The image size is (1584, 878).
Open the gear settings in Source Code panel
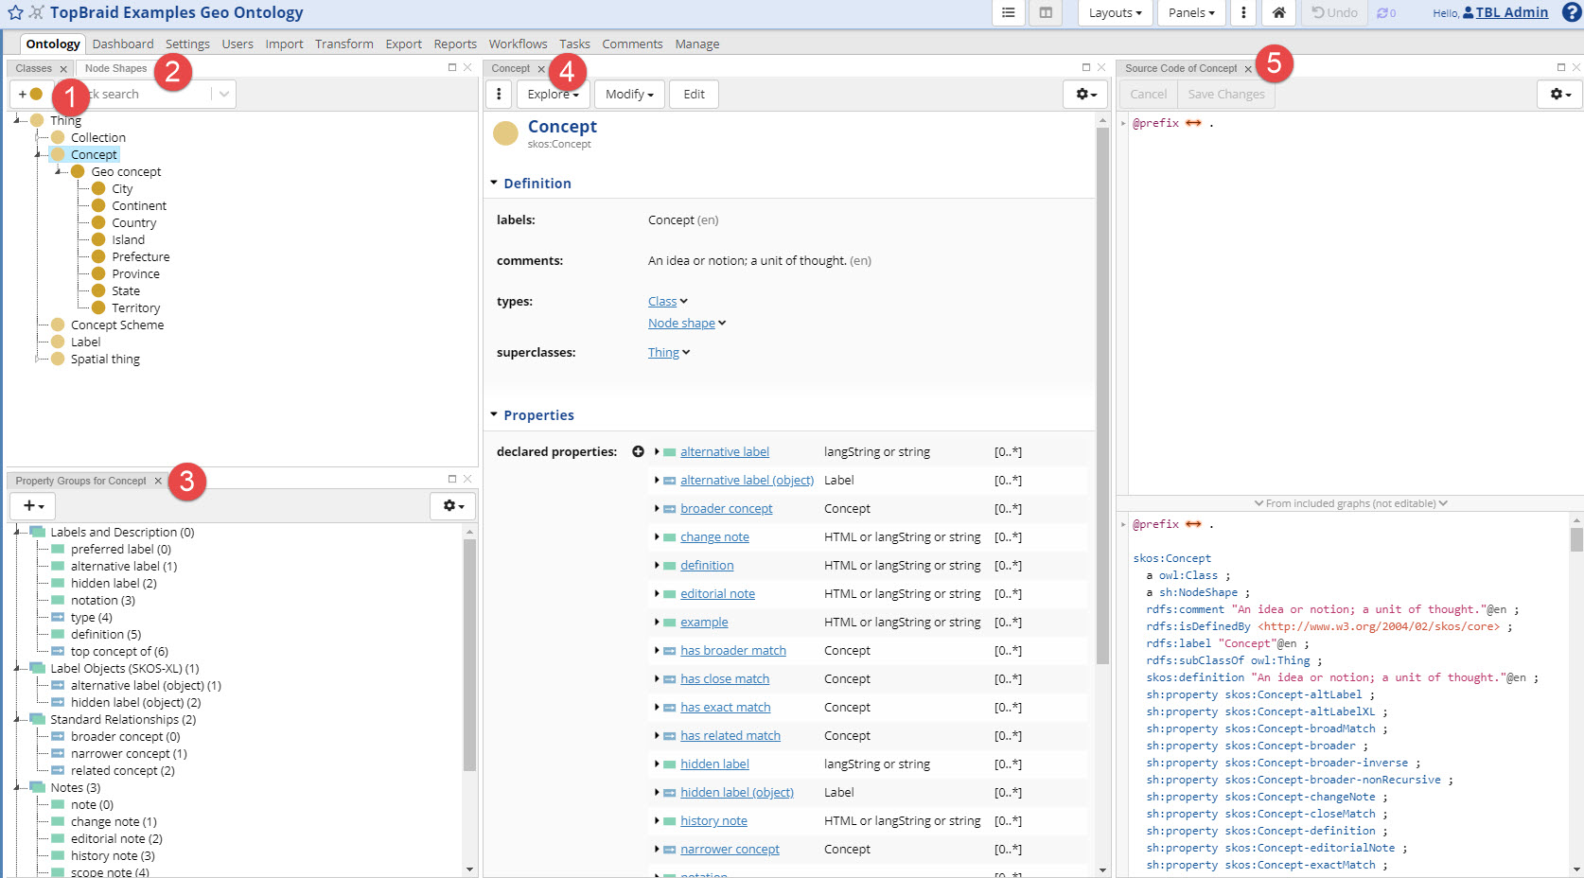[1558, 96]
